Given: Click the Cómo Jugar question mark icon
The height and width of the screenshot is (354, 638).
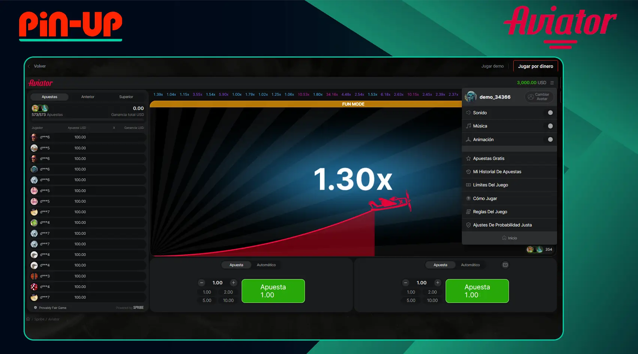Looking at the screenshot, I should click(468, 198).
